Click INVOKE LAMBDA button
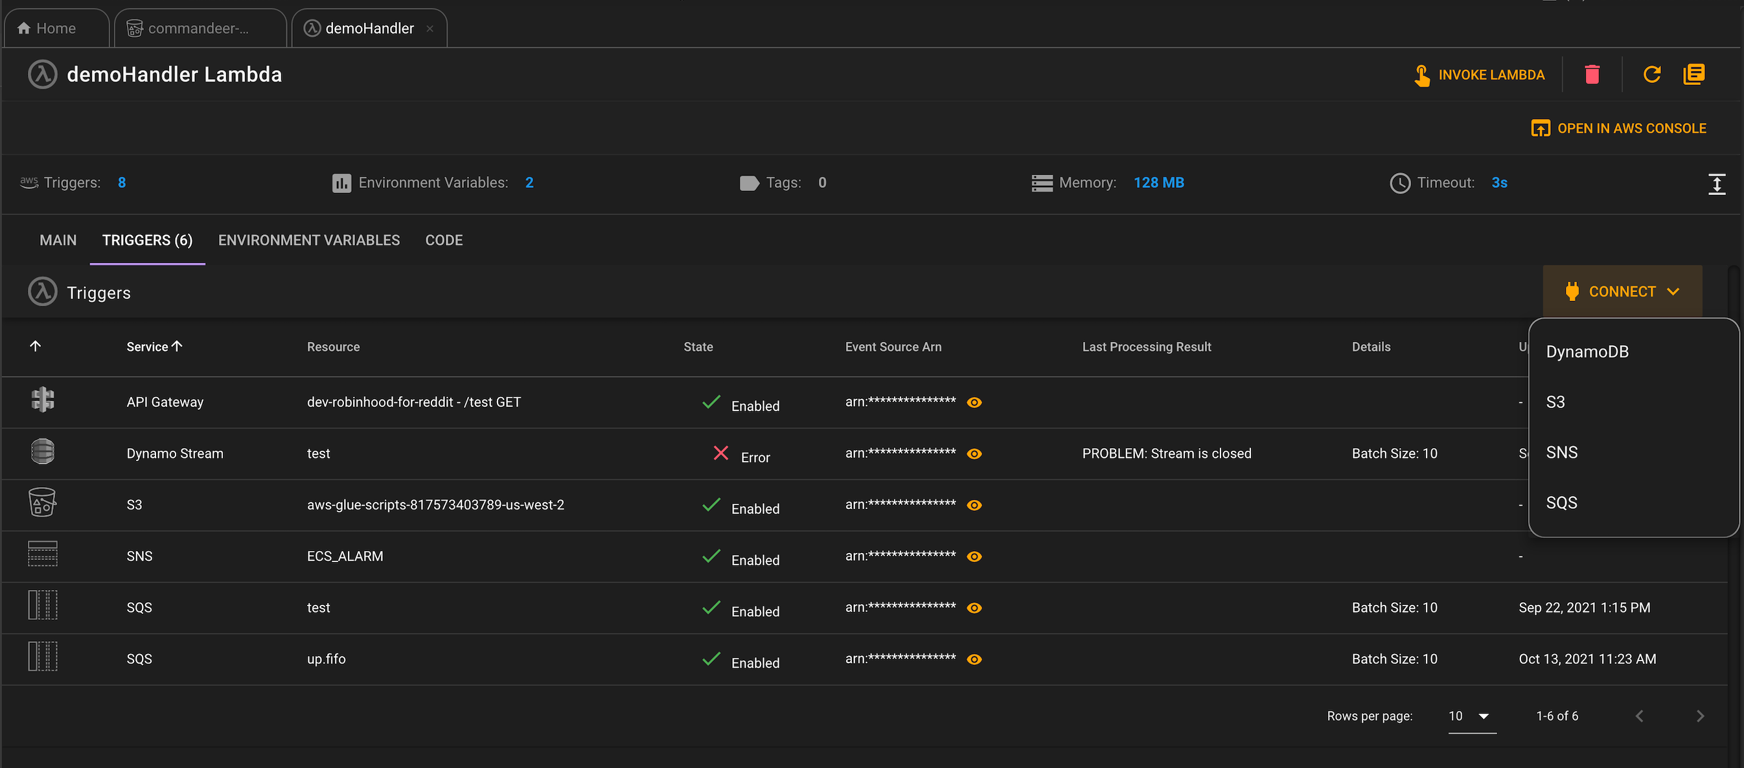This screenshot has height=768, width=1744. pos(1479,74)
